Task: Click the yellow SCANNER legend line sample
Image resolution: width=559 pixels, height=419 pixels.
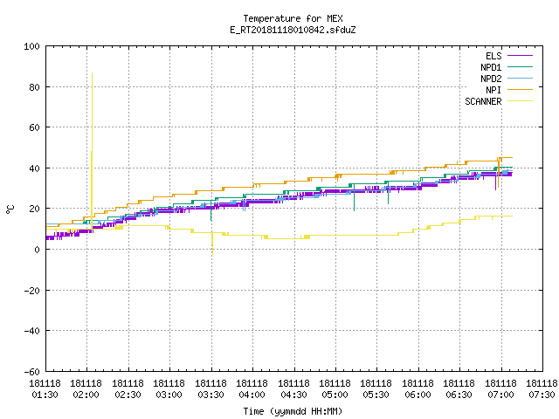Action: point(521,101)
